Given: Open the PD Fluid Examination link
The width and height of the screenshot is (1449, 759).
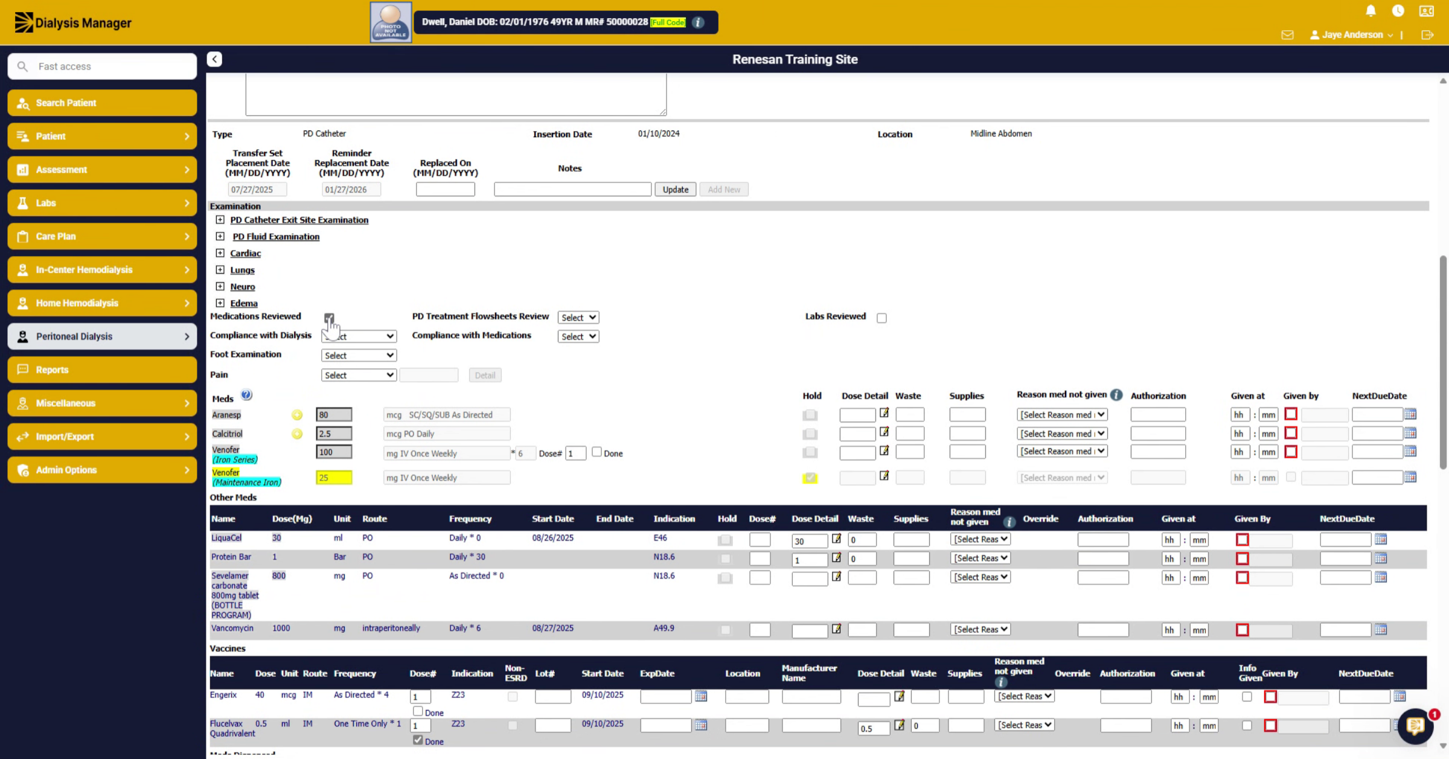Looking at the screenshot, I should (276, 237).
